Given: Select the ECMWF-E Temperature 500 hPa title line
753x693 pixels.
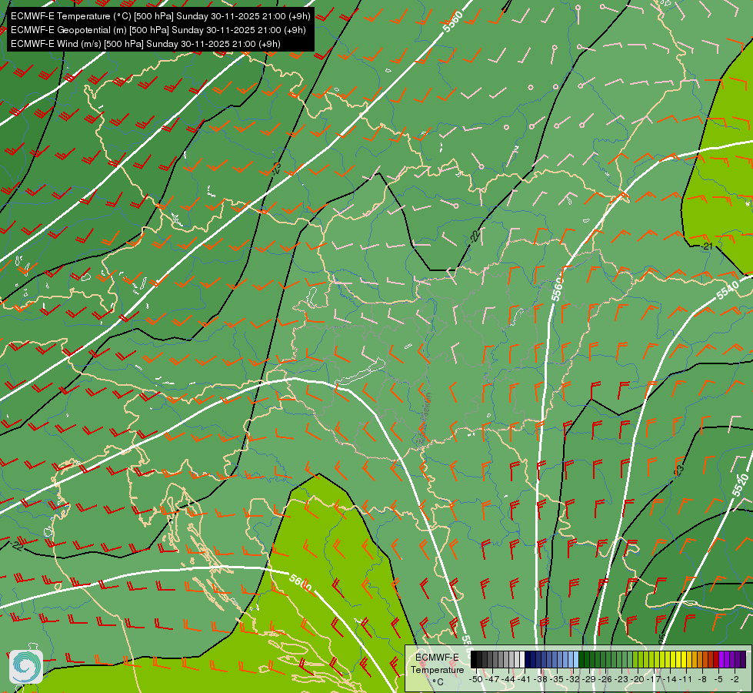Looking at the screenshot, I should [x=161, y=16].
